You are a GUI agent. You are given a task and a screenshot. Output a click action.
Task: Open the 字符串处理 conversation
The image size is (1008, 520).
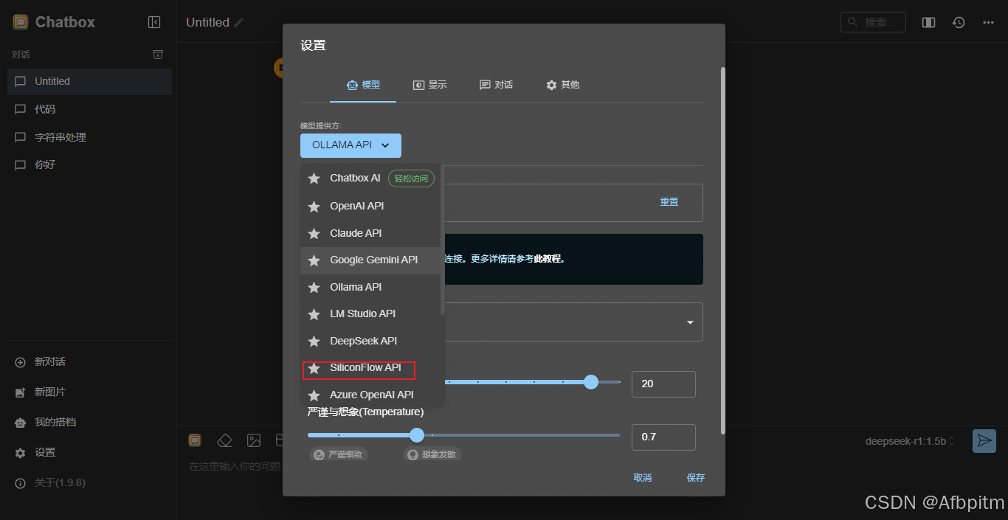click(89, 137)
